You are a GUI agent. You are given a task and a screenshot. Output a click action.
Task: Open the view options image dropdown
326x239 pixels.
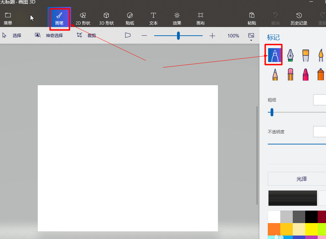point(251,37)
